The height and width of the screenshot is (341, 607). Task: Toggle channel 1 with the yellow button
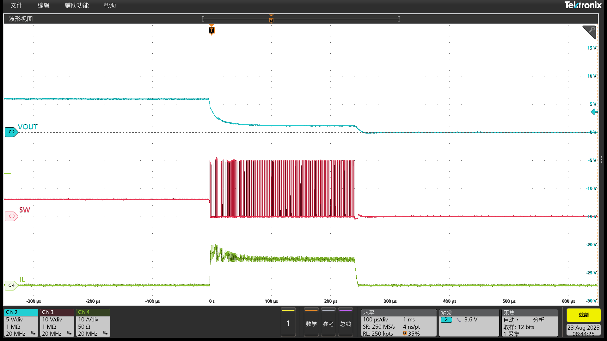tap(288, 323)
